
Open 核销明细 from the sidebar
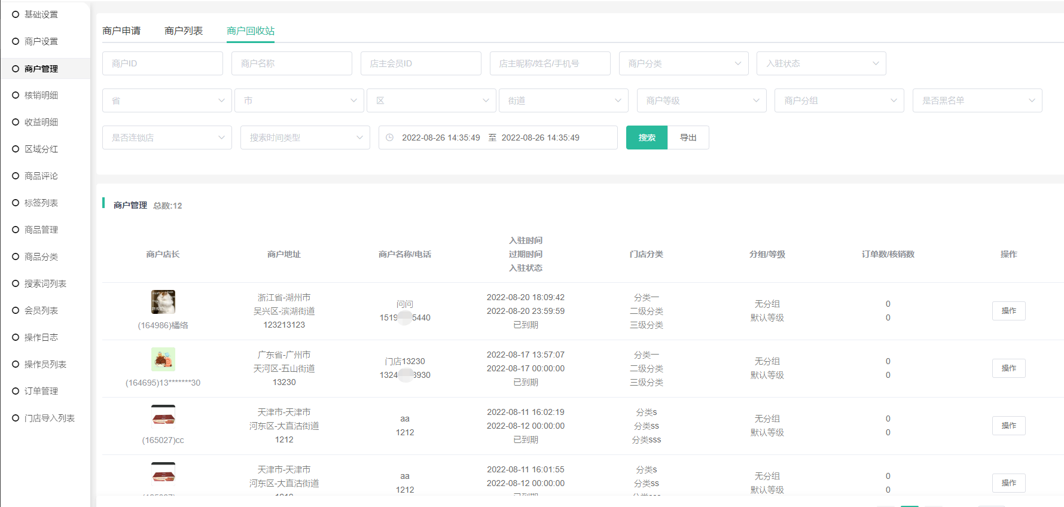pyautogui.click(x=41, y=95)
